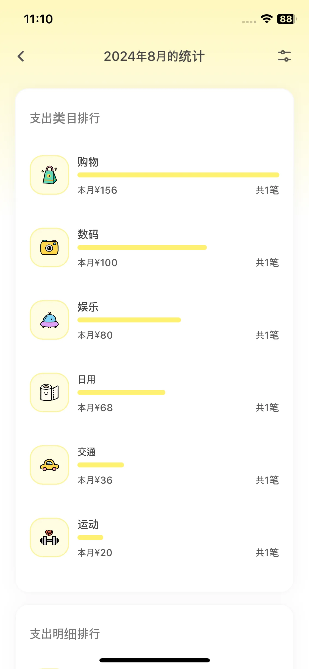
Task: Tap the yellow car icon for 交通
Action: click(49, 465)
